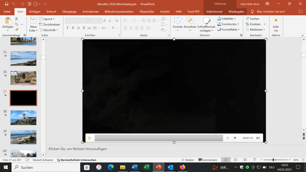Switch to the Übergänge tab
Image resolution: width=306 pixels, height=172 pixels.
69,12
